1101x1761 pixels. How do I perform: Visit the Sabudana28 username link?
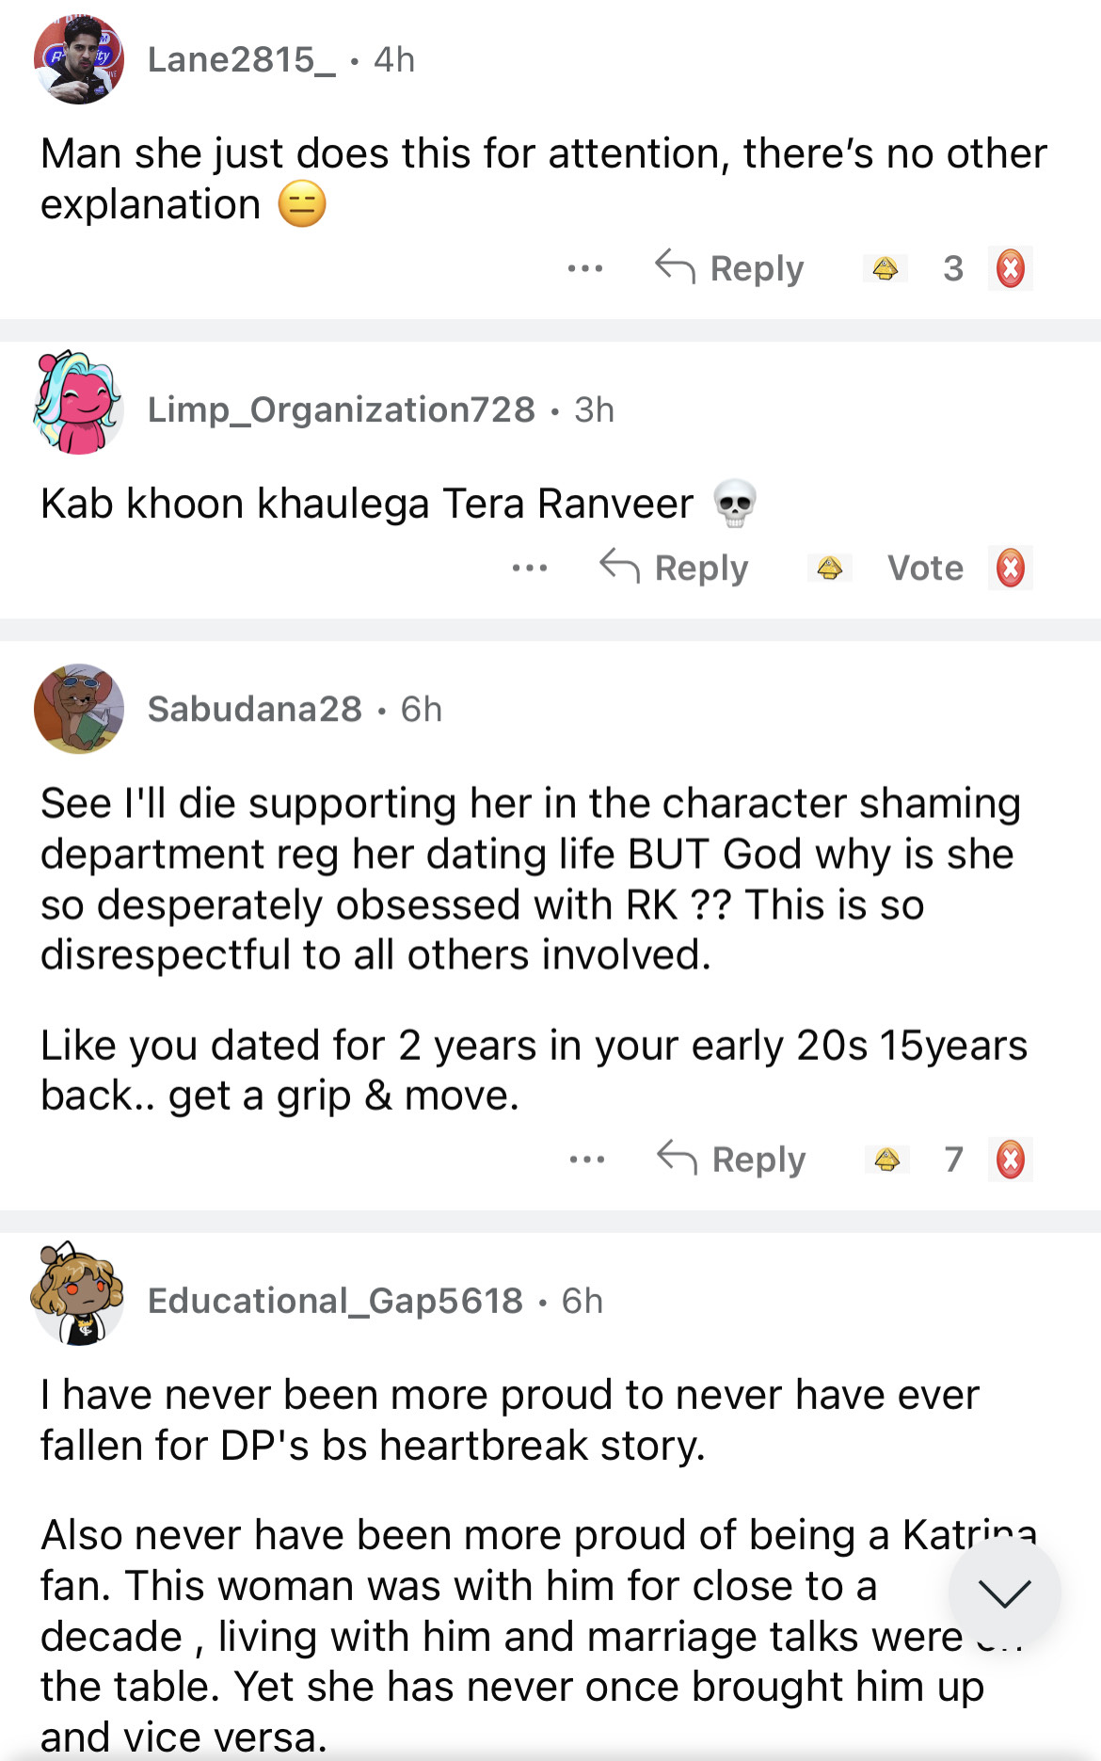pyautogui.click(x=255, y=709)
